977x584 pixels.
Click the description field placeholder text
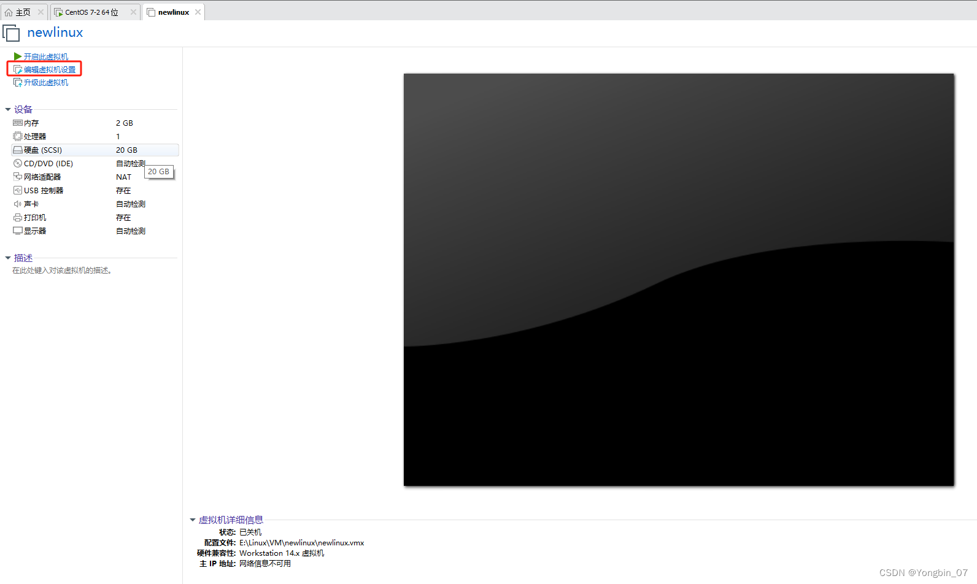pos(63,271)
